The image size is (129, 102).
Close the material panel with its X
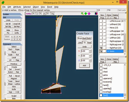tap(125, 57)
